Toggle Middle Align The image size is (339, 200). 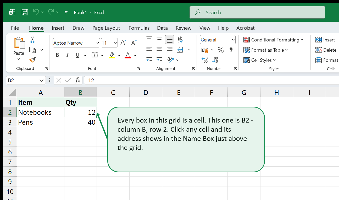coord(159,39)
